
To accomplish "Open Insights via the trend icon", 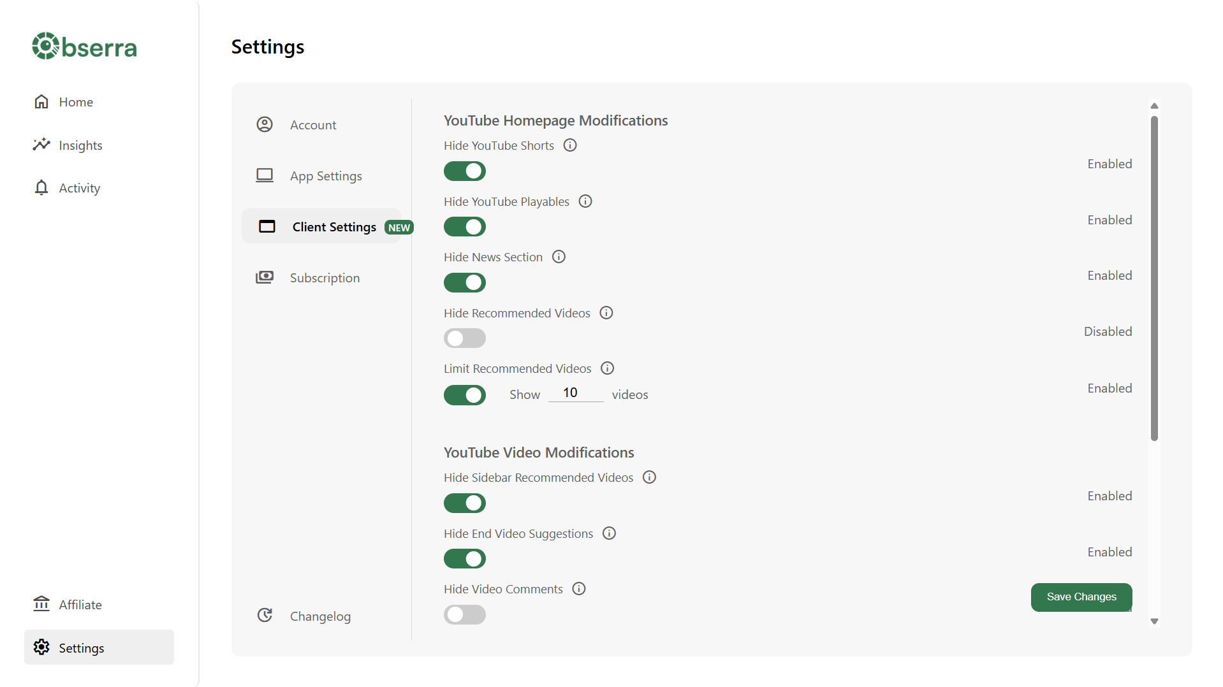I will tap(41, 145).
